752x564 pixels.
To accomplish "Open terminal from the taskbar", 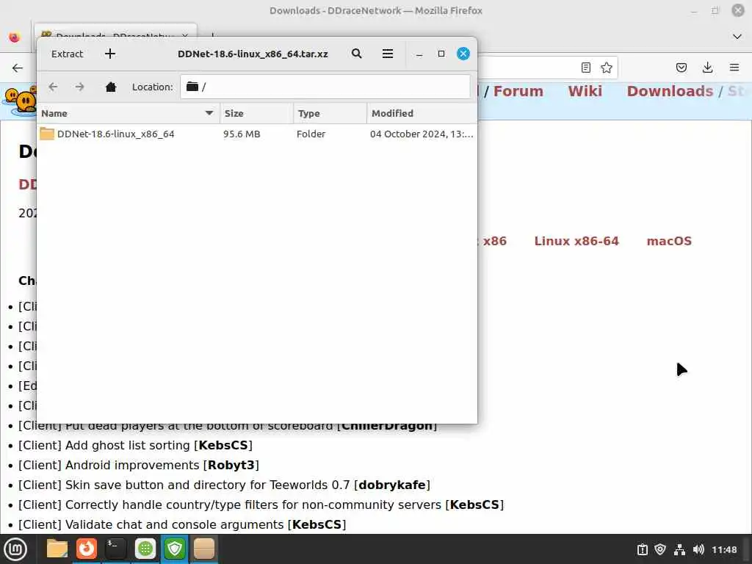I will [x=115, y=549].
